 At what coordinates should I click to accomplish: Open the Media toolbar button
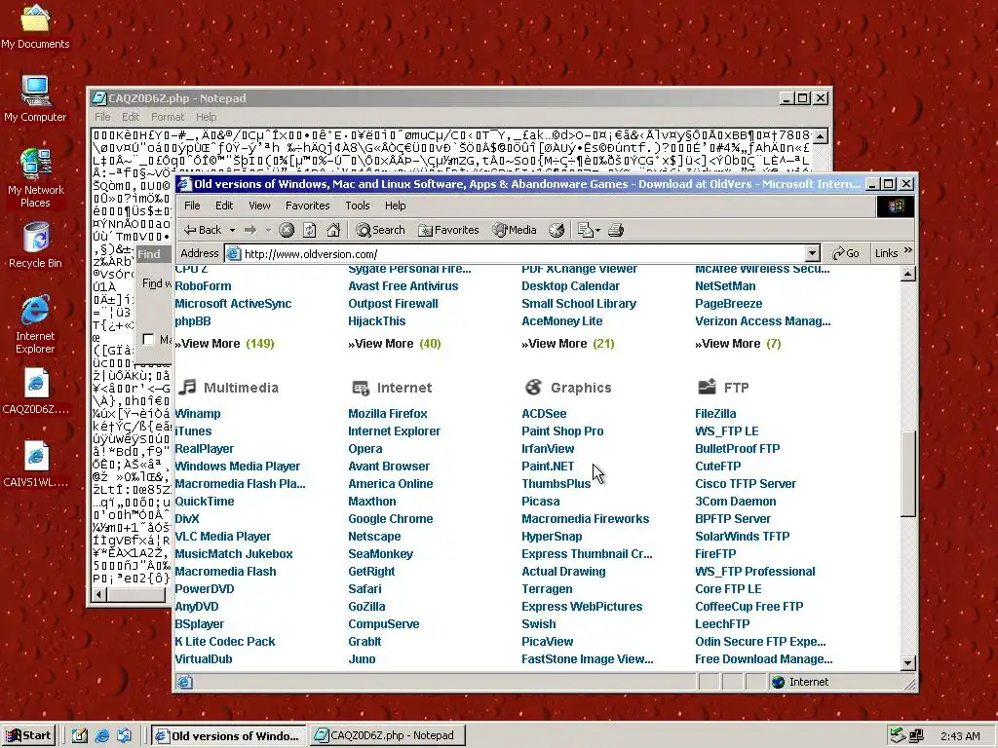[x=515, y=230]
